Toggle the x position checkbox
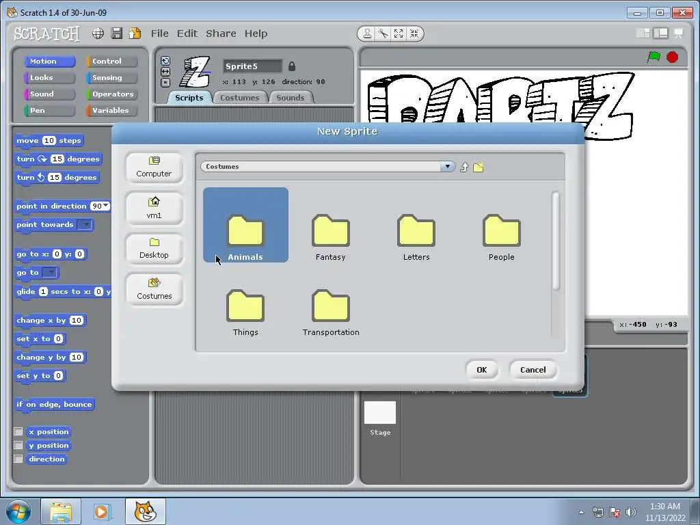The width and height of the screenshot is (700, 525). (x=18, y=431)
